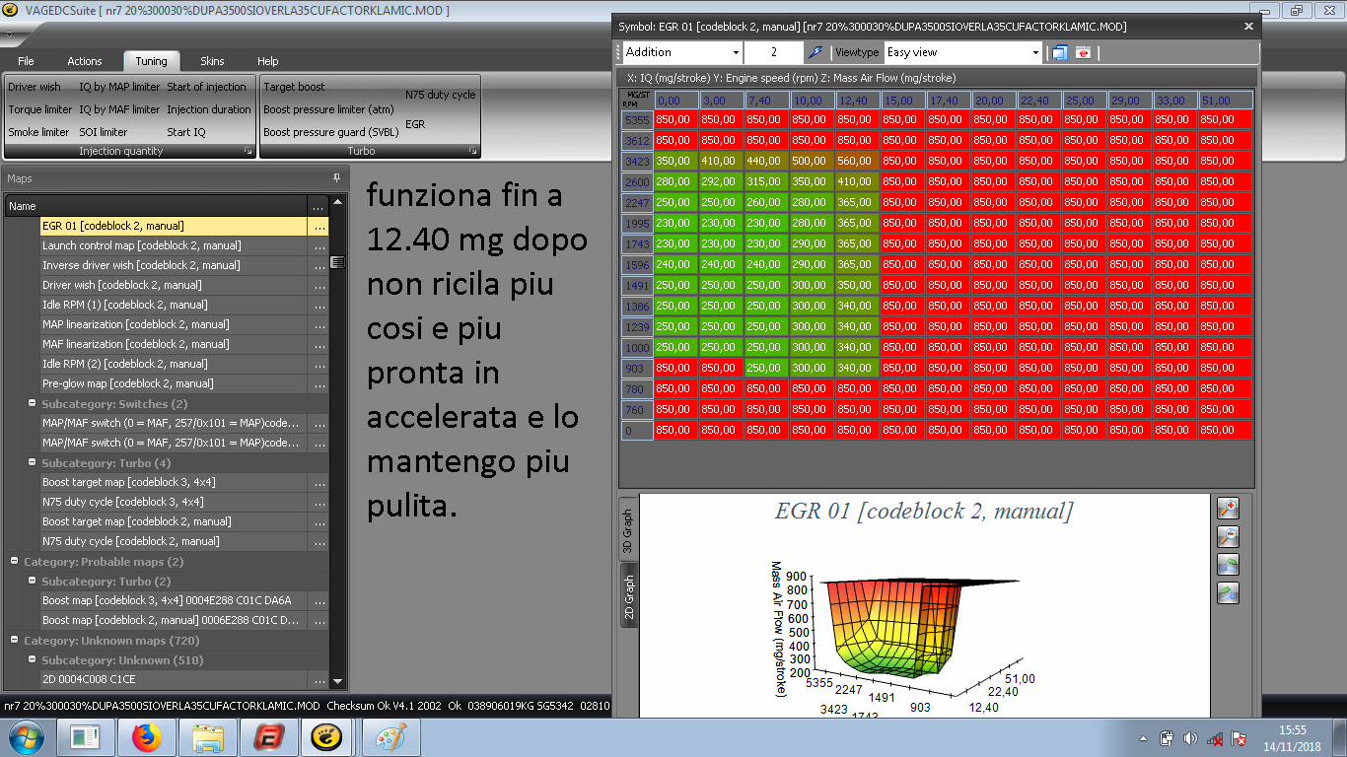Rotate the 3D graph left
The image size is (1347, 757).
(x=1228, y=565)
